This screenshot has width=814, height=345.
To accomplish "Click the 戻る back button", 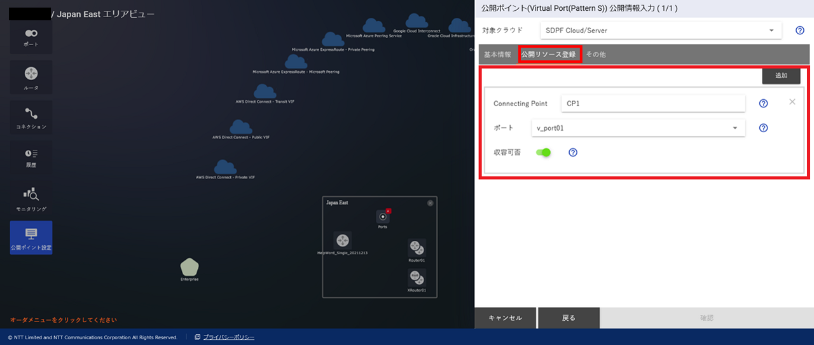I will [569, 318].
